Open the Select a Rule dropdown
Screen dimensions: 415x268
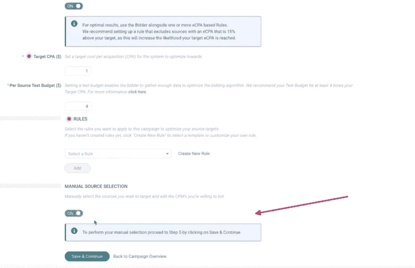point(118,153)
